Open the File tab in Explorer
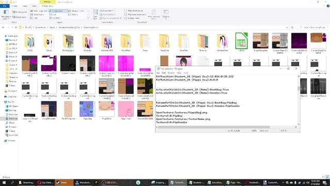330x186 pixels. [5, 6]
